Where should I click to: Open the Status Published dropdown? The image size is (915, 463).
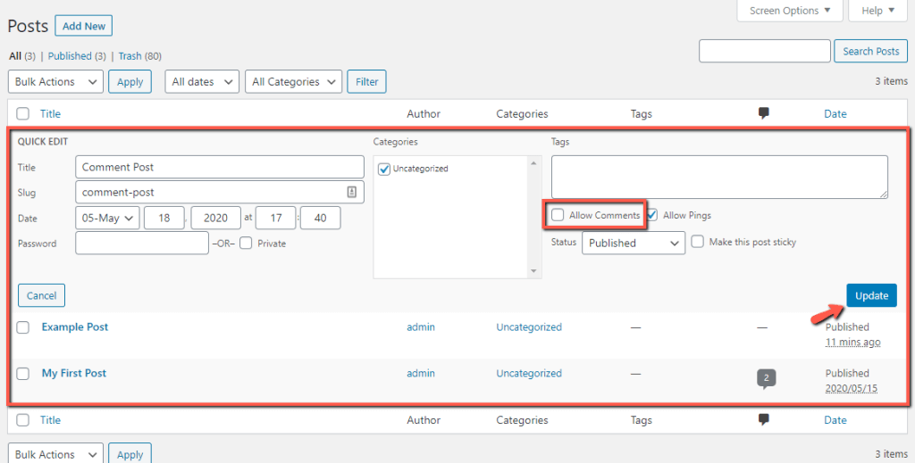coord(634,243)
